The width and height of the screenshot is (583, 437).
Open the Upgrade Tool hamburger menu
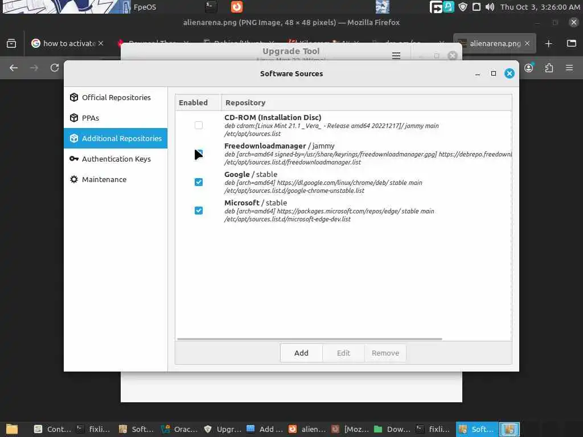(x=396, y=56)
